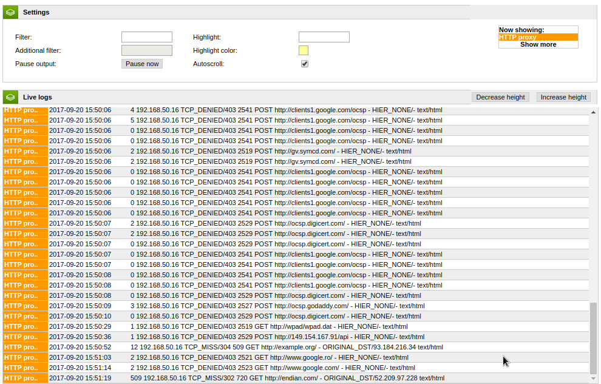Viewport: 601px width, 384px height.
Task: Click the live logs scrollbar thumb
Action: pos(593,338)
